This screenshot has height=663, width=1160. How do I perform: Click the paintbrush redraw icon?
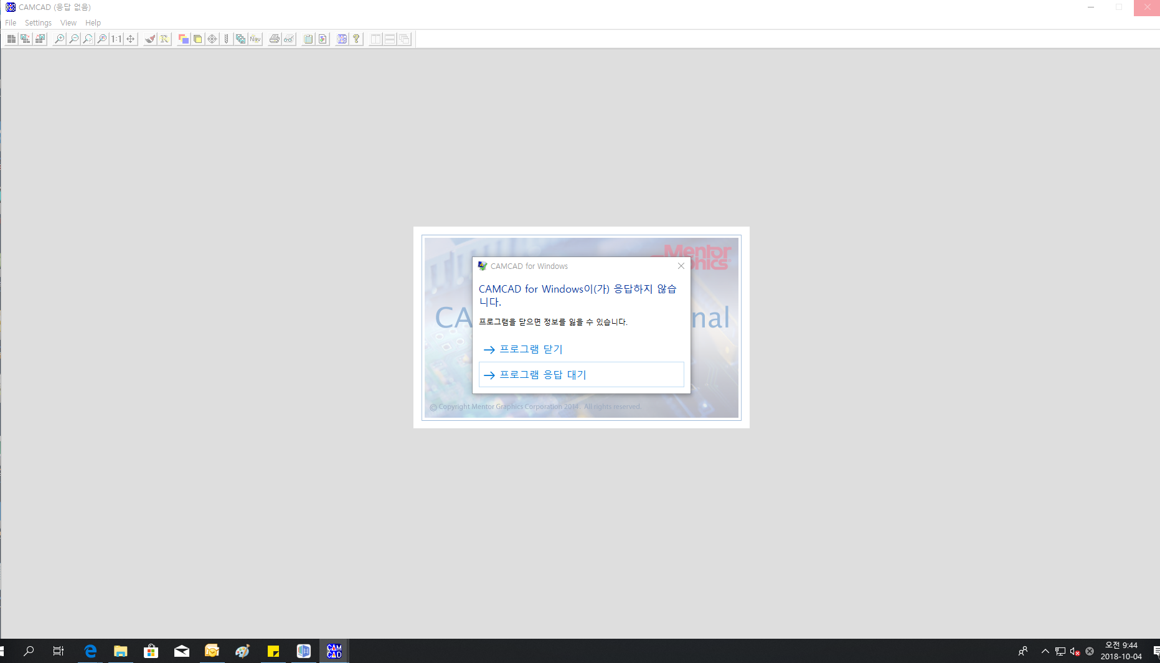coord(150,39)
